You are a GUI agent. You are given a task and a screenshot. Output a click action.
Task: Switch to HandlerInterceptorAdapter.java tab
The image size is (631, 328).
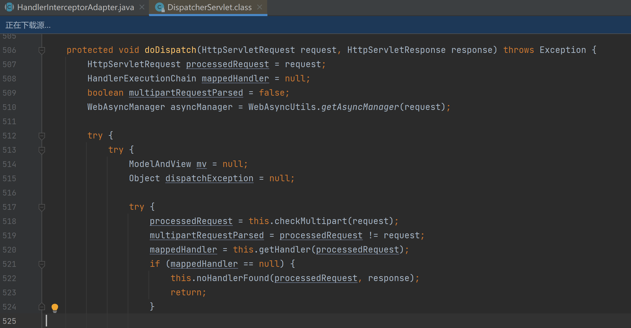click(x=75, y=7)
